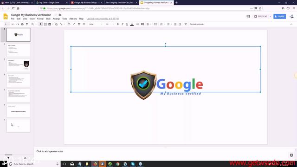Click the Border color pencil icon

click(74, 24)
